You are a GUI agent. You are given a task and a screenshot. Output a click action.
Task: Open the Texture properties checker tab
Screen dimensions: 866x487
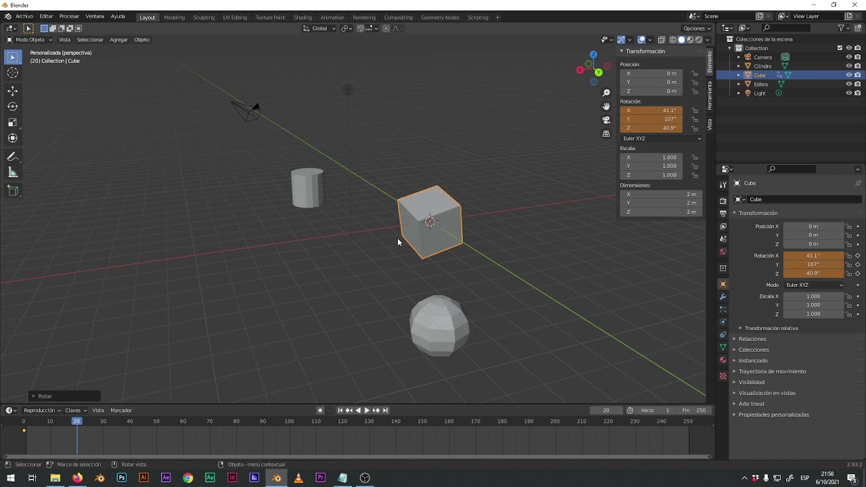click(723, 376)
